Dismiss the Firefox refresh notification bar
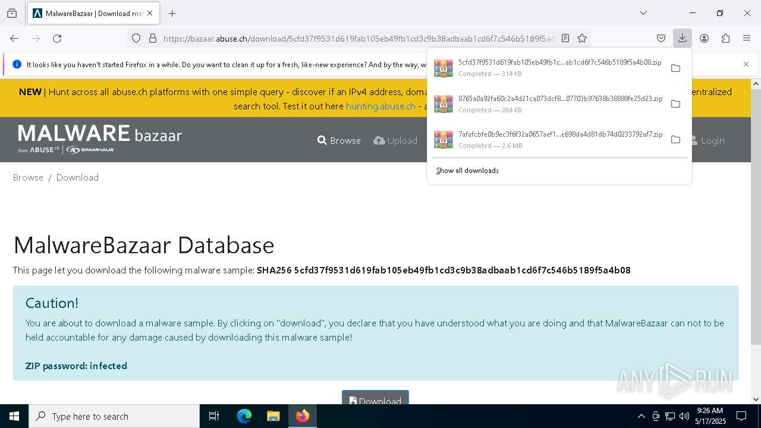 coord(746,64)
